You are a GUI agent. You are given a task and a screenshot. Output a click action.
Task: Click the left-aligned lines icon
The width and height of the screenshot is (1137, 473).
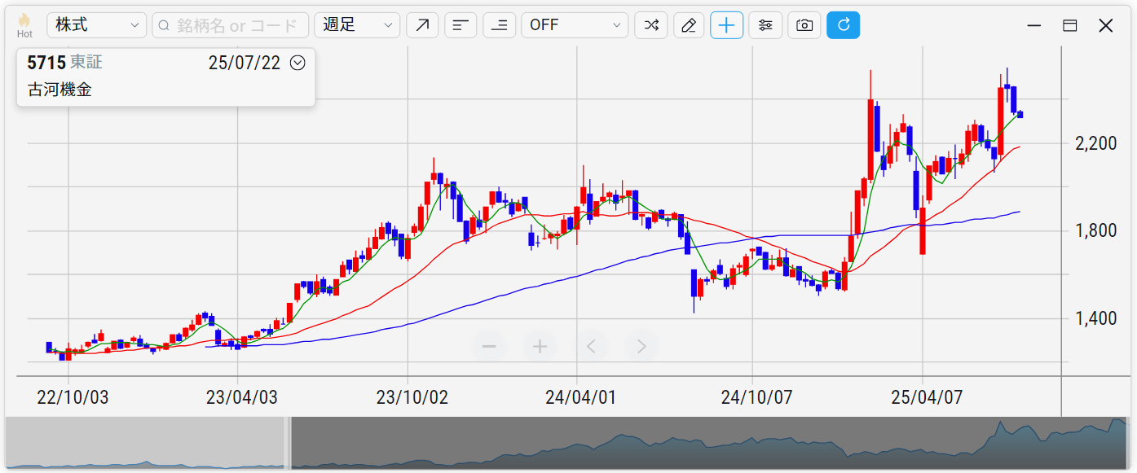[x=461, y=25]
